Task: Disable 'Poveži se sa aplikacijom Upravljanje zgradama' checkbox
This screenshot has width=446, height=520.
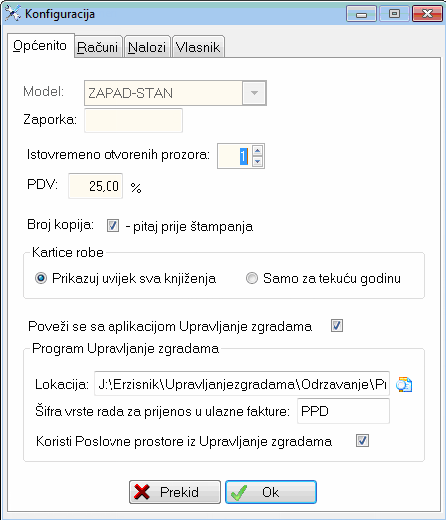Action: (x=336, y=325)
